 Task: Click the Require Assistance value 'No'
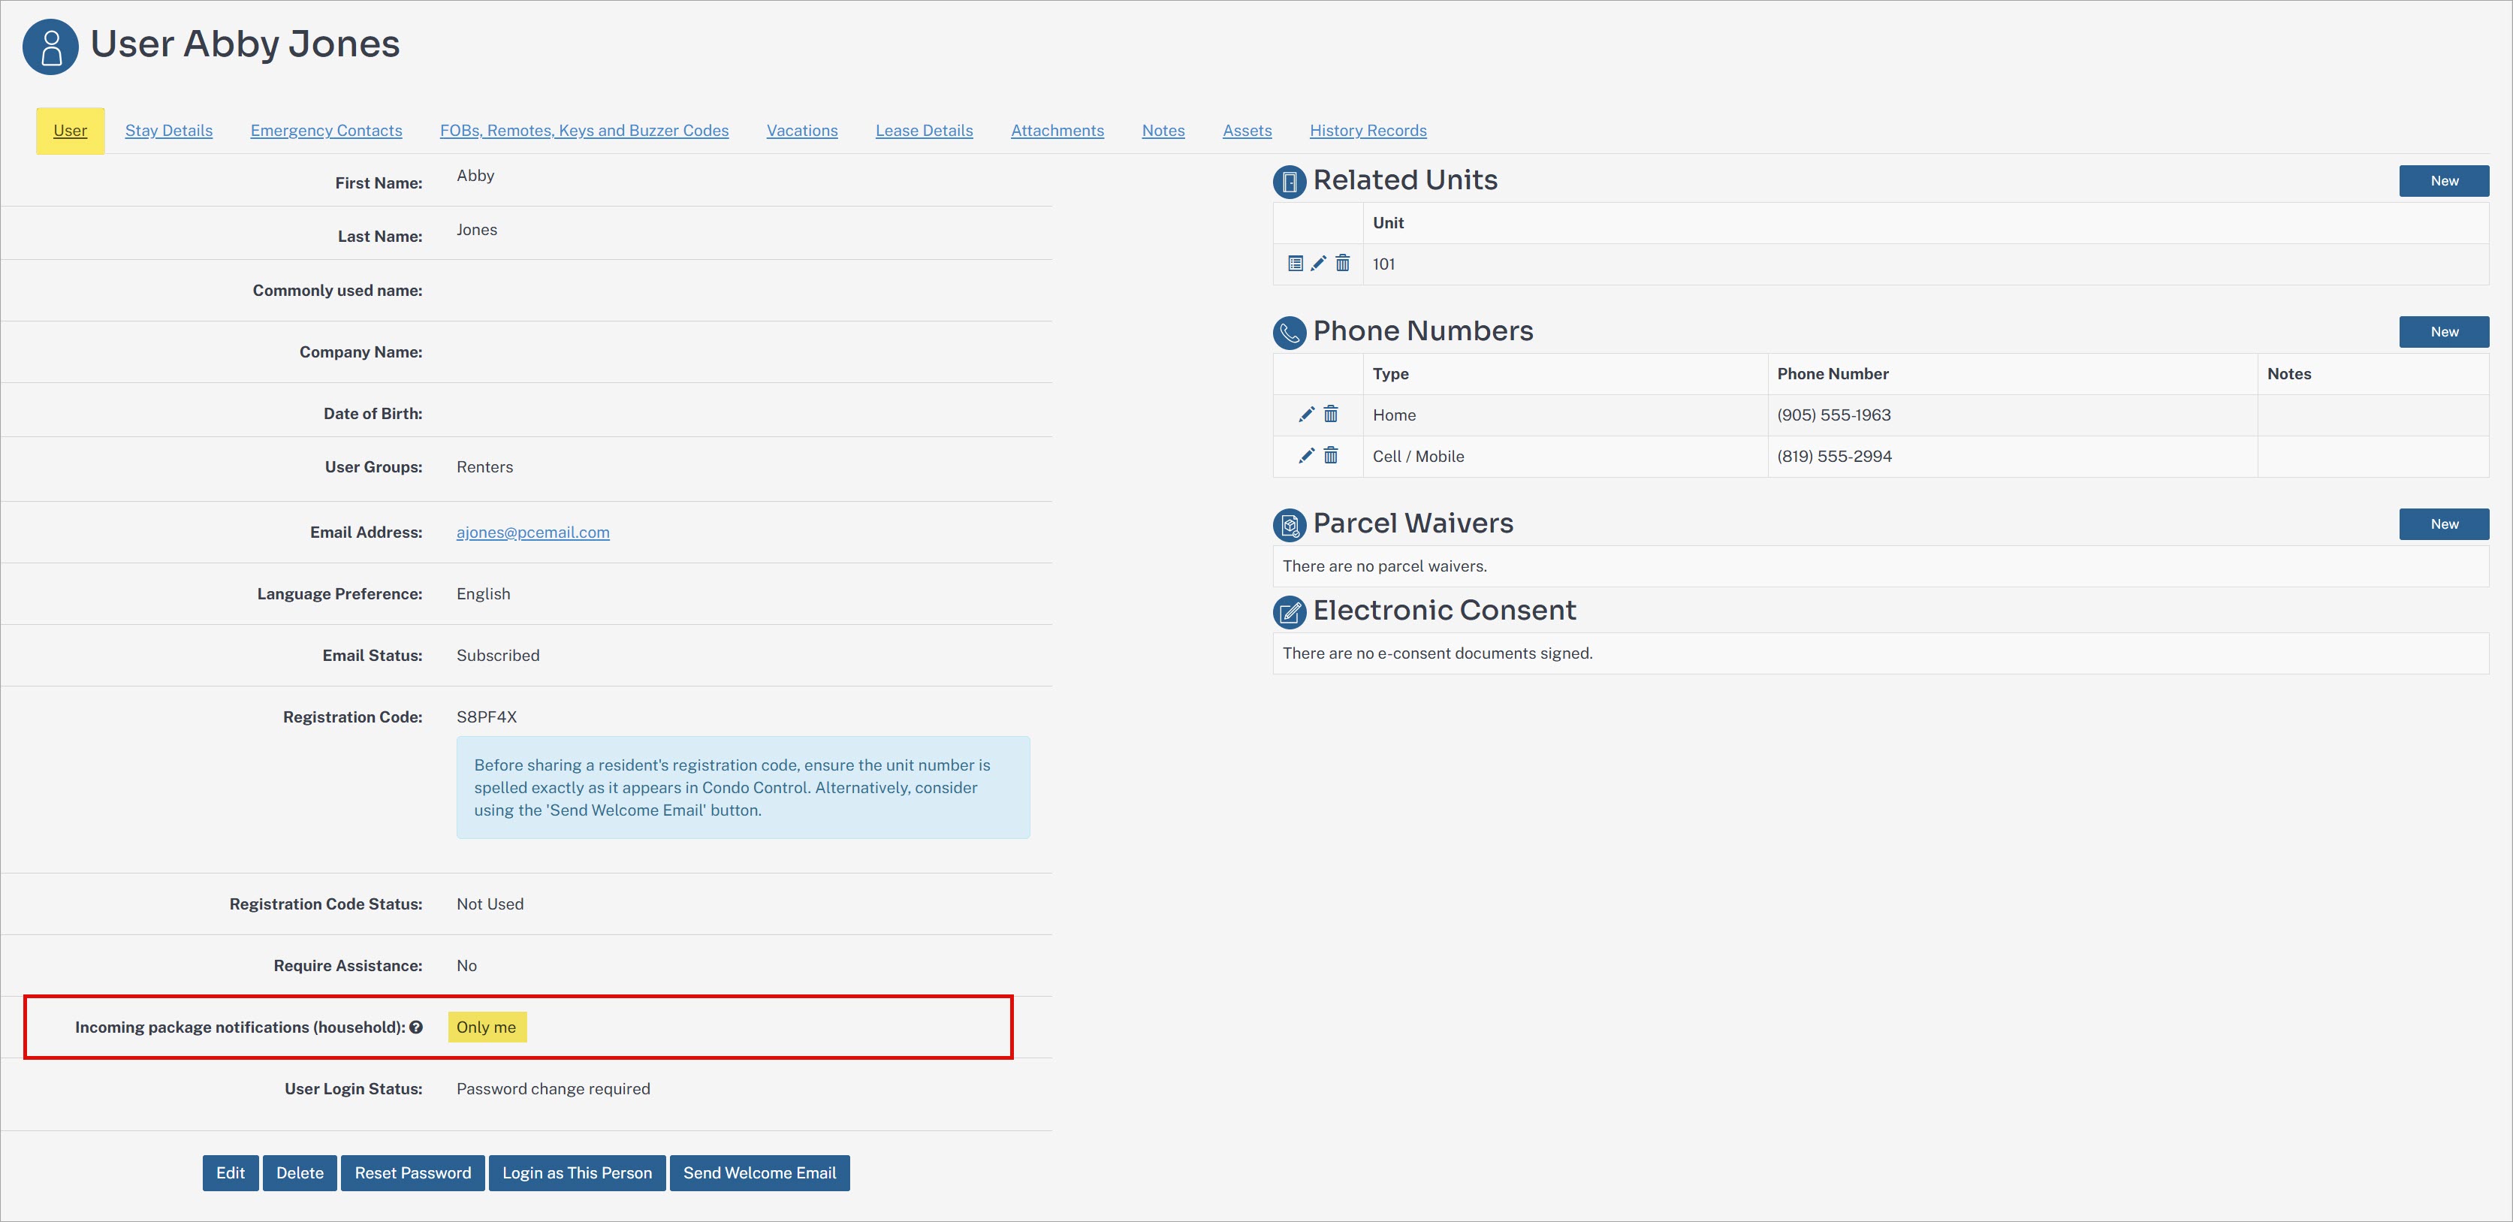point(466,965)
